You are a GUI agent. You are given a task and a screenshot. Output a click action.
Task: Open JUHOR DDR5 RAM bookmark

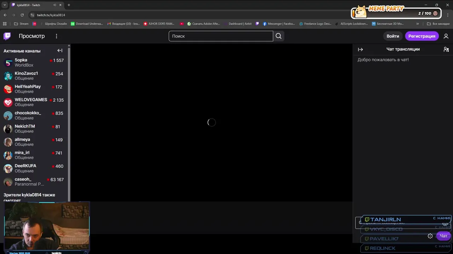point(159,24)
